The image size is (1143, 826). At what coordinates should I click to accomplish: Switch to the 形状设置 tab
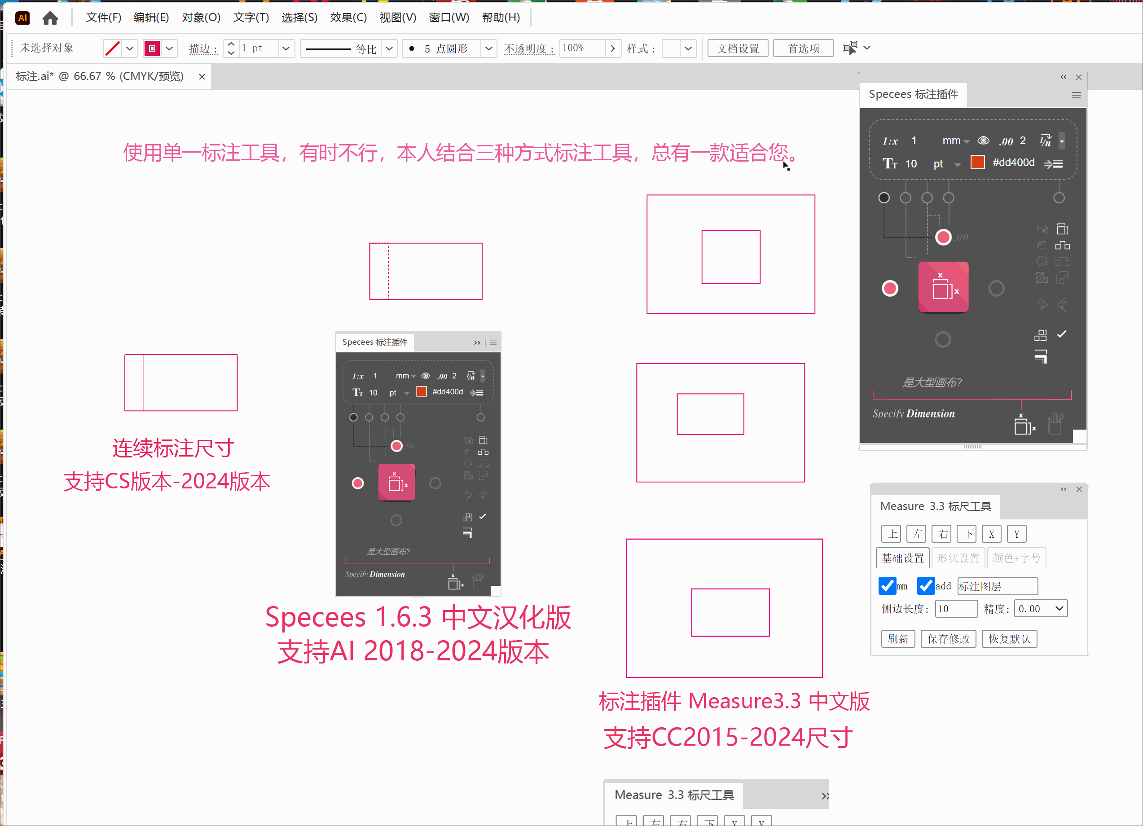[x=958, y=558]
